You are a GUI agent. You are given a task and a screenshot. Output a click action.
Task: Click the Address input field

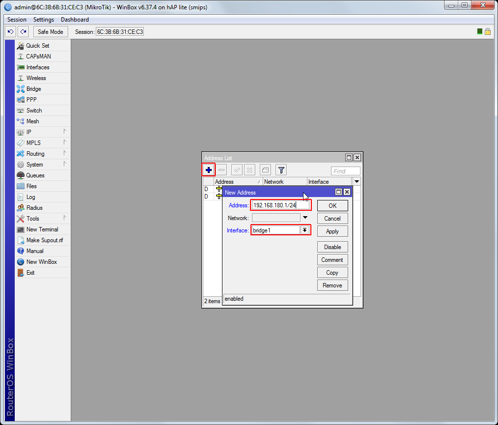[x=280, y=205]
